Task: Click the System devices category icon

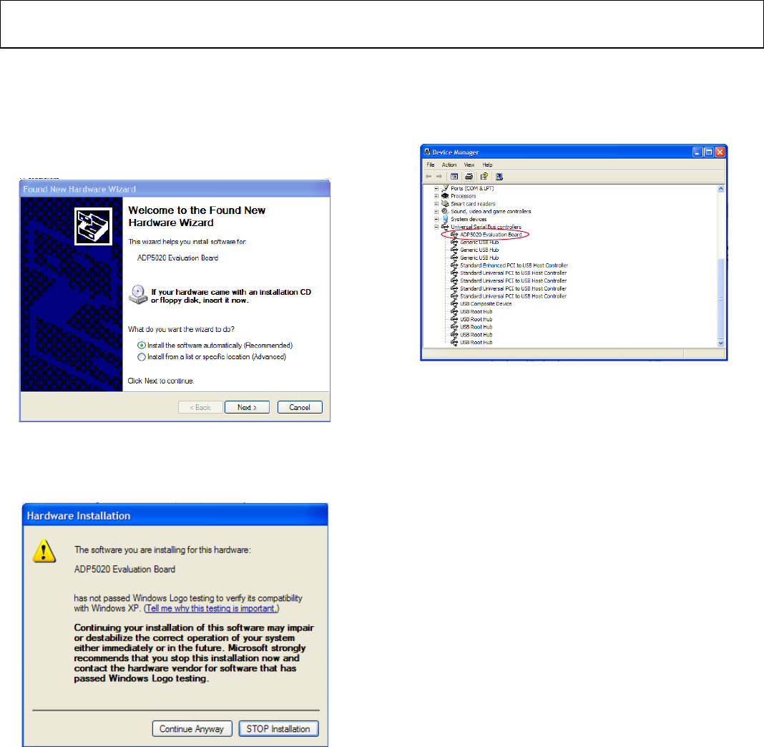Action: (x=445, y=219)
